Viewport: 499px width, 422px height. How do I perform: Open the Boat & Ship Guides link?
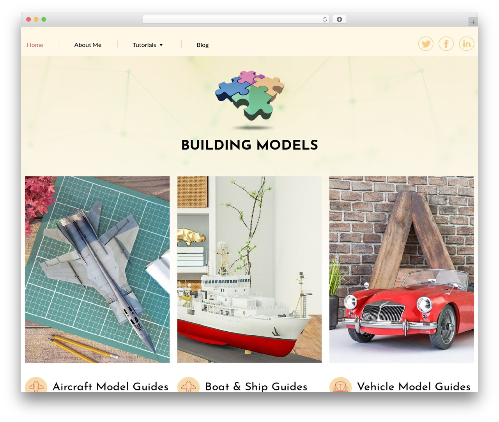[x=256, y=386]
